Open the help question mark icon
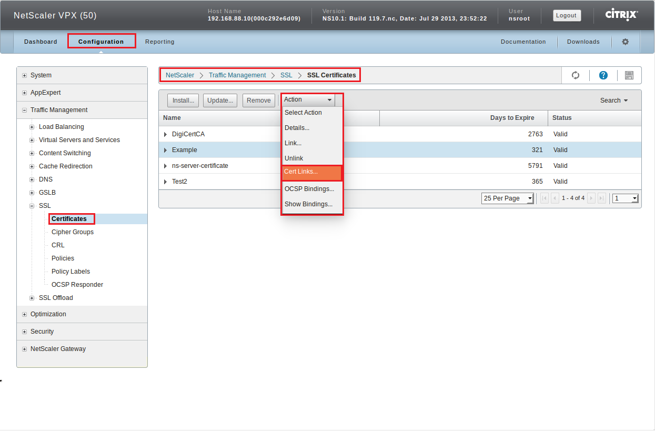This screenshot has width=655, height=431. click(x=603, y=75)
